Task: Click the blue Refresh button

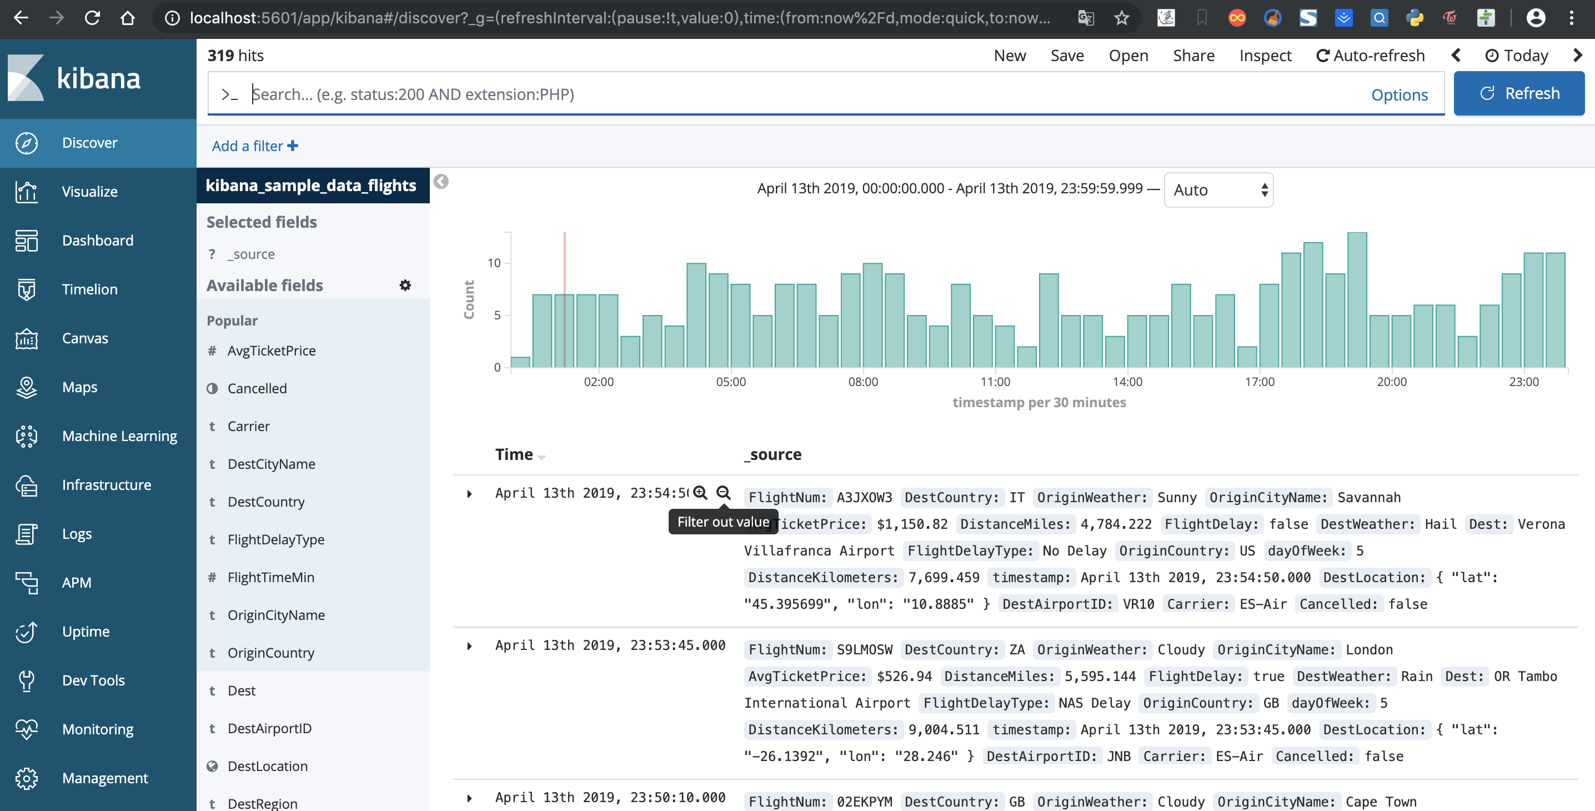Action: tap(1519, 93)
